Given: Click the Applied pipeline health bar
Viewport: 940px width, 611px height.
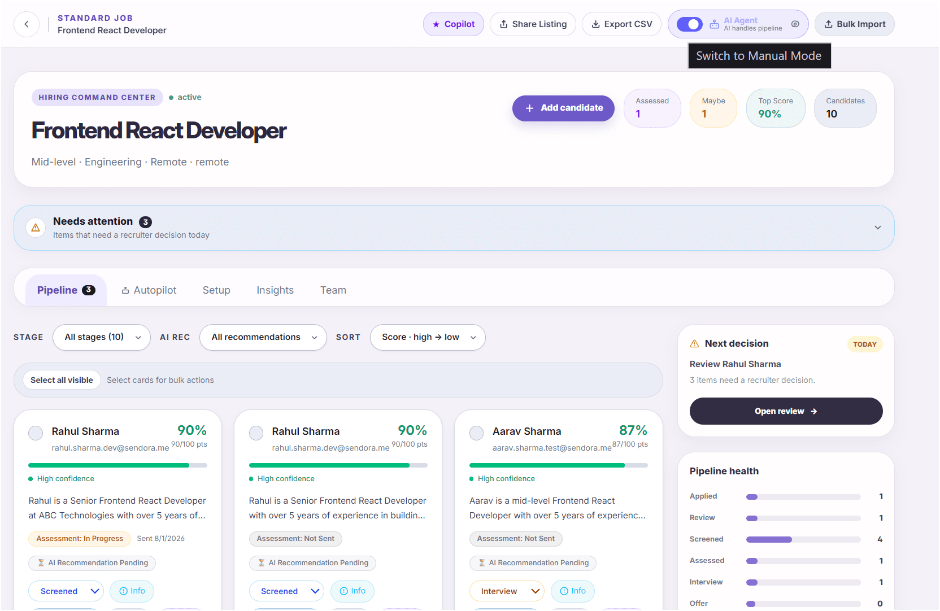Looking at the screenshot, I should (x=803, y=497).
